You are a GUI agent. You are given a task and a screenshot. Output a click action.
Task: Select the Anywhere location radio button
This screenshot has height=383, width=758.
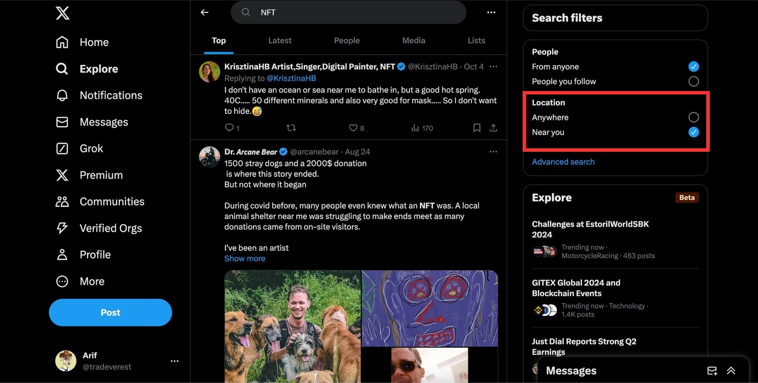click(x=693, y=117)
